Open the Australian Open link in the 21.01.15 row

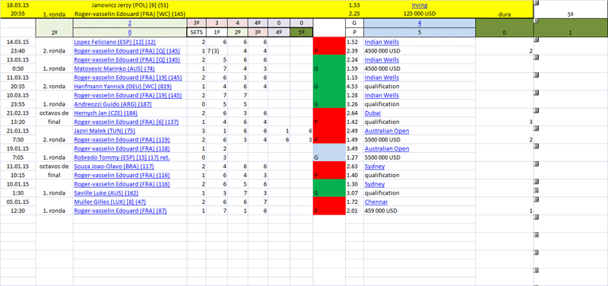click(x=387, y=131)
